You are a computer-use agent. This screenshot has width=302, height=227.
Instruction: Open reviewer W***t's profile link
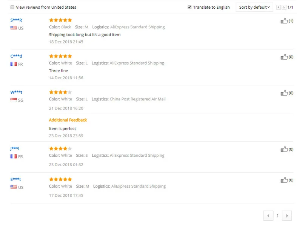[x=16, y=92]
